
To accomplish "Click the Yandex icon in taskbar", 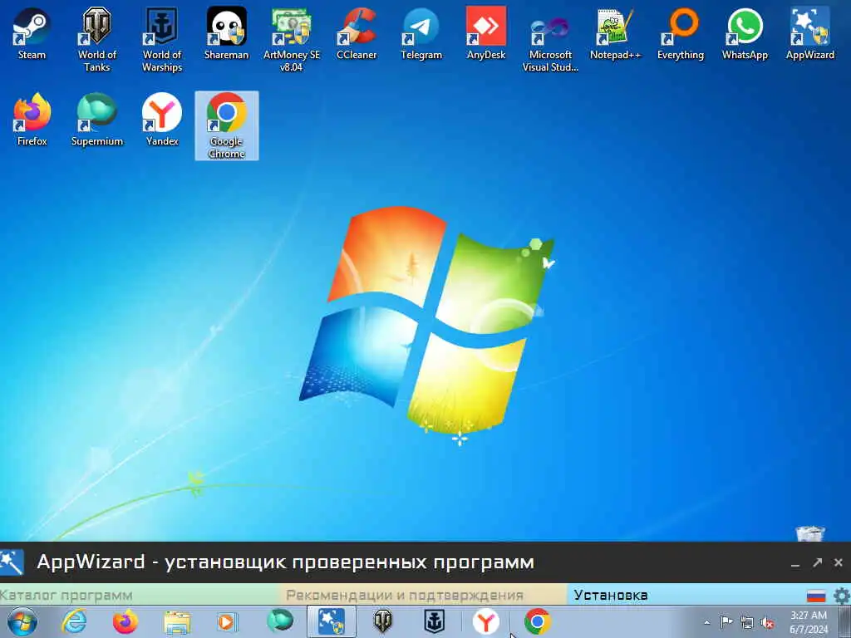I will click(485, 621).
